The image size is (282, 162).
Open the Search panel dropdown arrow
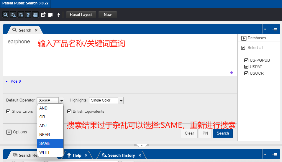pos(265,29)
